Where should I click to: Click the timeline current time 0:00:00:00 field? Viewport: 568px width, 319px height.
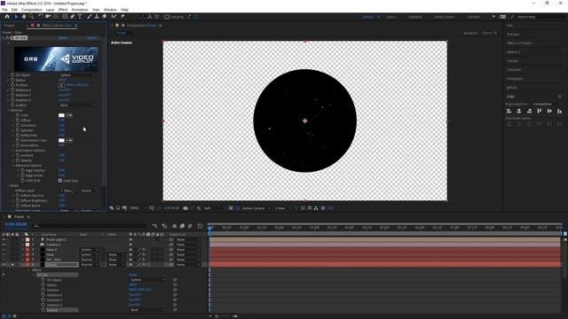coord(16,224)
